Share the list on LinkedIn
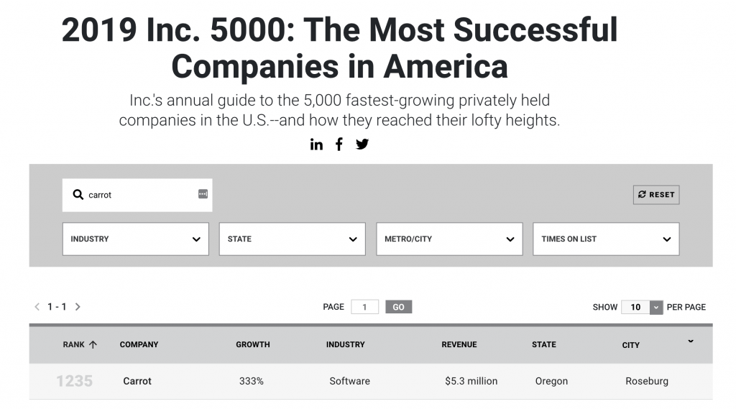The image size is (736, 409). (x=316, y=144)
